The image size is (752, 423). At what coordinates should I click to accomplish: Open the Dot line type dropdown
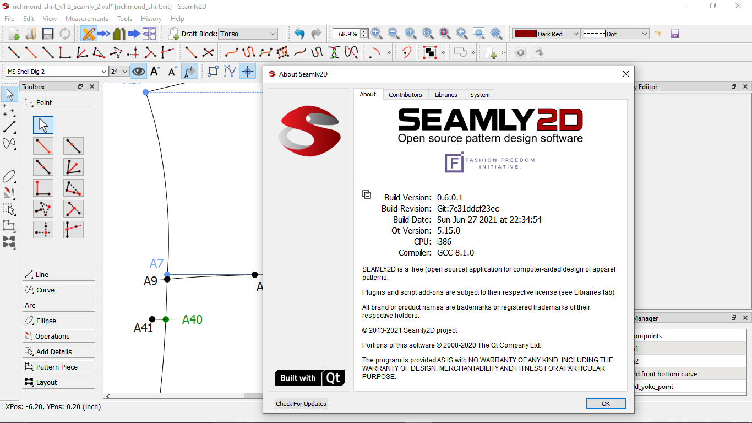coord(615,34)
